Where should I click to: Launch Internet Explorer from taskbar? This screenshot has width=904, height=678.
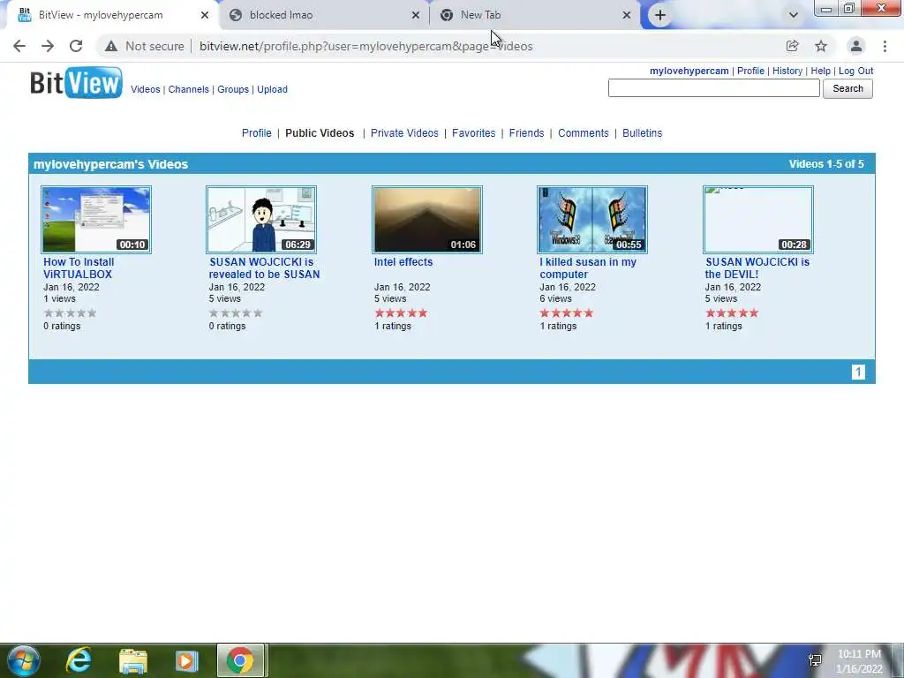click(x=79, y=660)
